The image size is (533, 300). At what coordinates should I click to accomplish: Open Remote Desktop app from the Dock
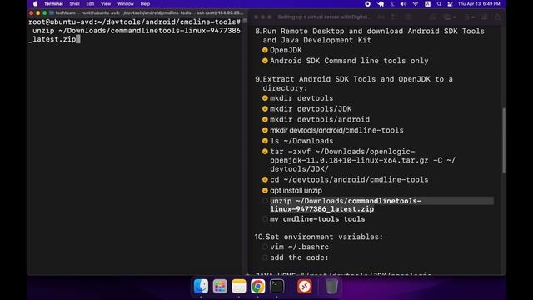tap(305, 286)
